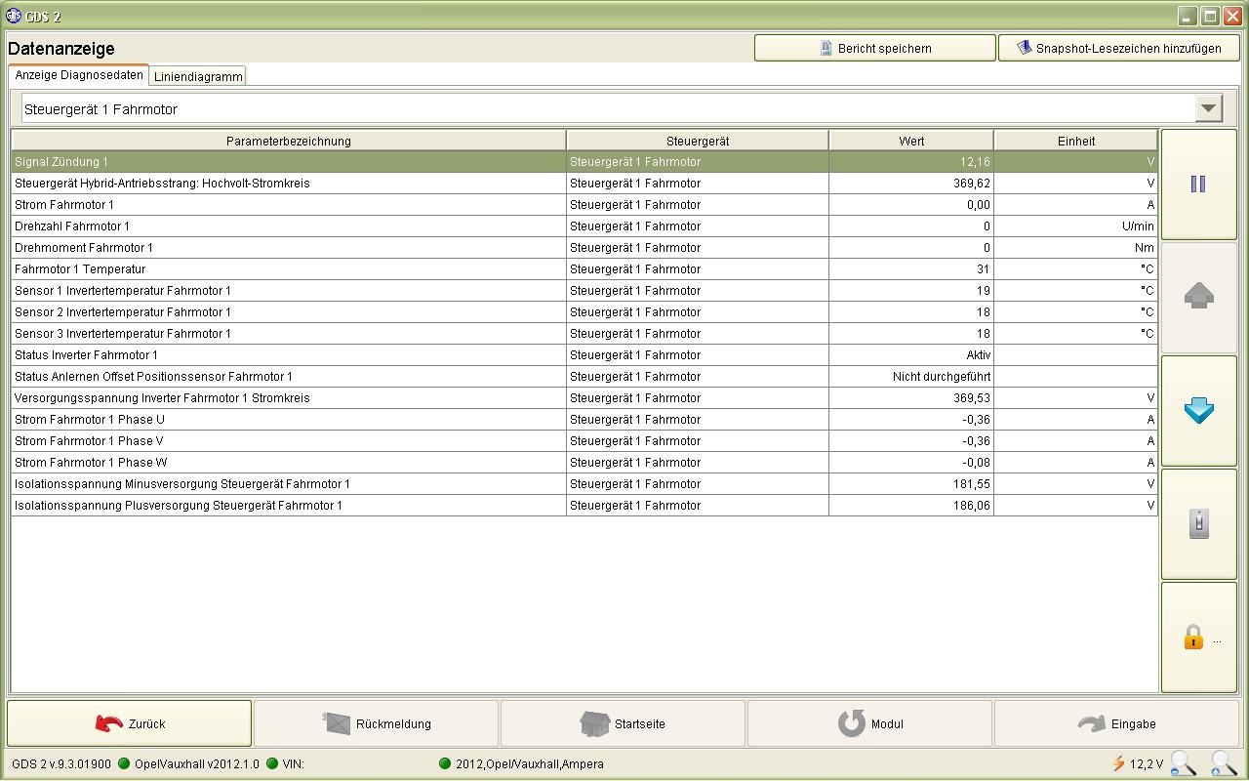
Task: Go to Startseite home button
Action: pos(624,723)
